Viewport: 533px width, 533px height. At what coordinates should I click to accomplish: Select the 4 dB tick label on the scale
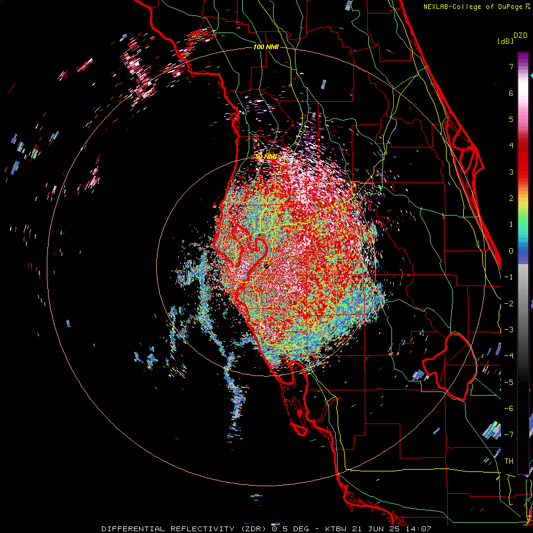pyautogui.click(x=511, y=146)
